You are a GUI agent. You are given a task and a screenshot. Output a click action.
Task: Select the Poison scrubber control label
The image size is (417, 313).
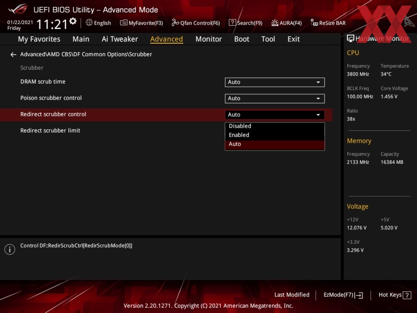(51, 98)
